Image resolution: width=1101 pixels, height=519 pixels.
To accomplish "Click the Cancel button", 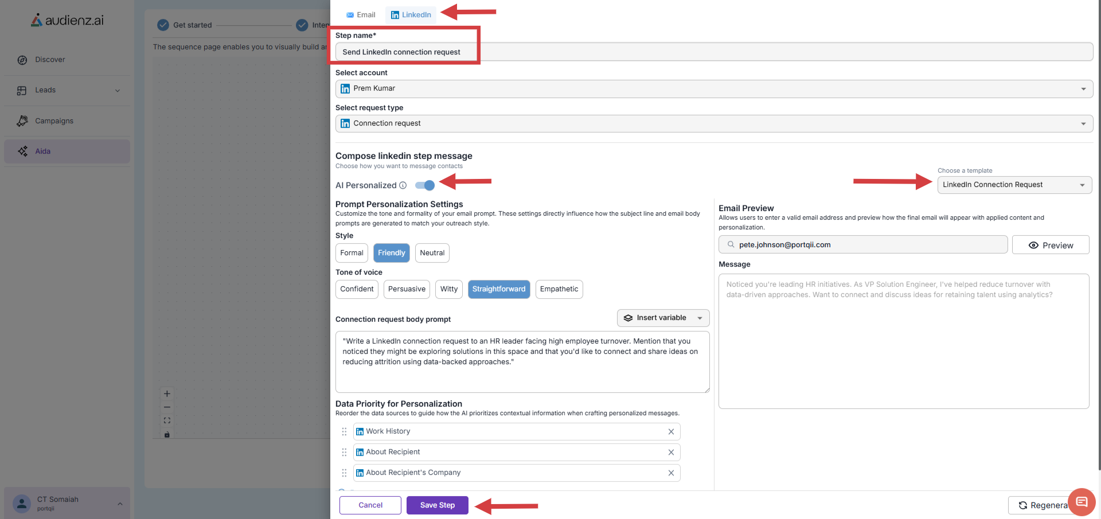I will (x=370, y=505).
